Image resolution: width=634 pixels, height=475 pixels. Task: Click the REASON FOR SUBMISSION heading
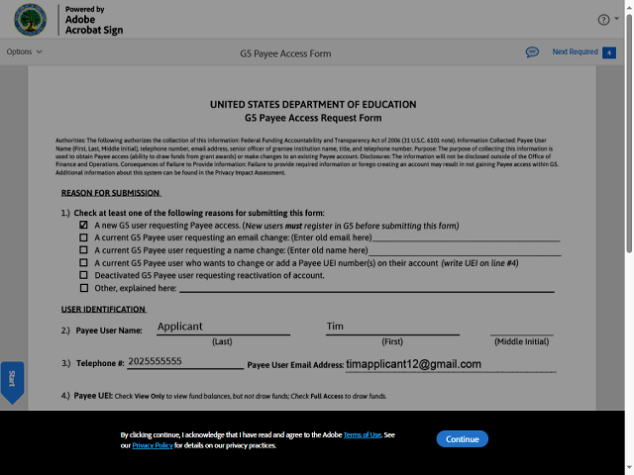click(111, 193)
